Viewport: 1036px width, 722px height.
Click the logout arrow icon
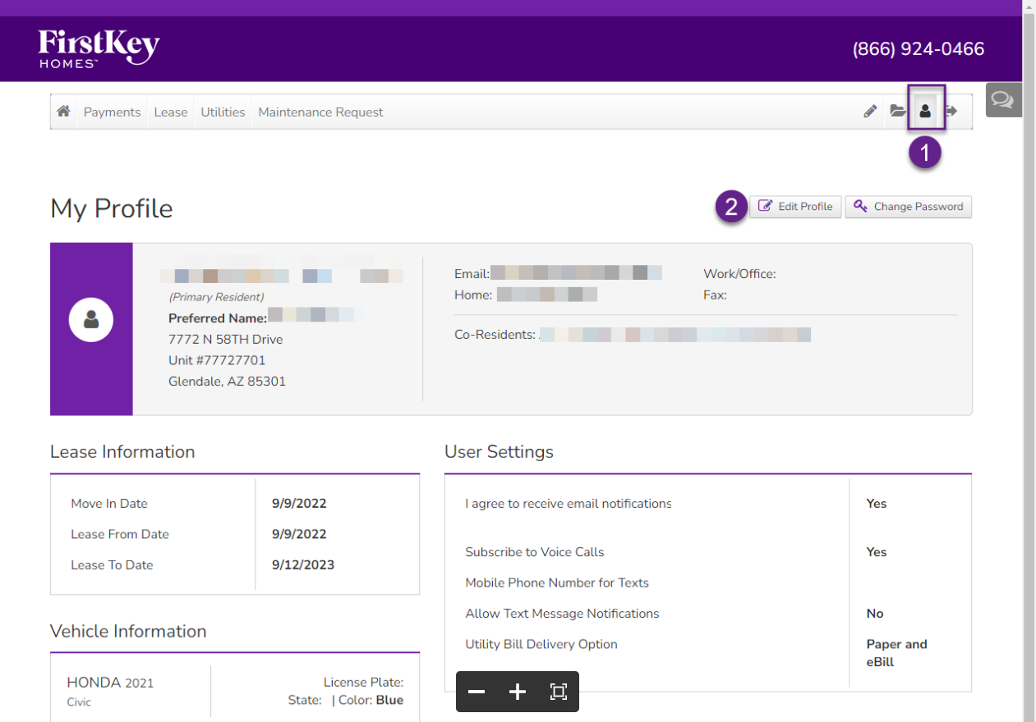tap(952, 112)
